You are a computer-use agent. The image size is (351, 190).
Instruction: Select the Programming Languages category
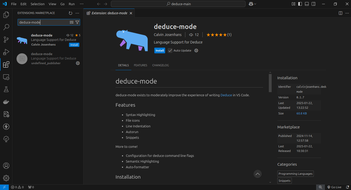pyautogui.click(x=296, y=174)
